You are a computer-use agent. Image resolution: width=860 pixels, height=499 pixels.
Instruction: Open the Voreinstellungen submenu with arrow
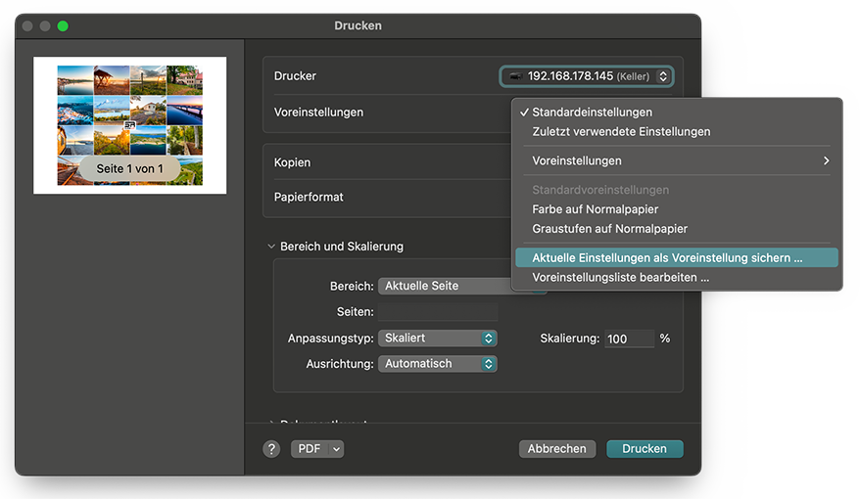click(676, 160)
